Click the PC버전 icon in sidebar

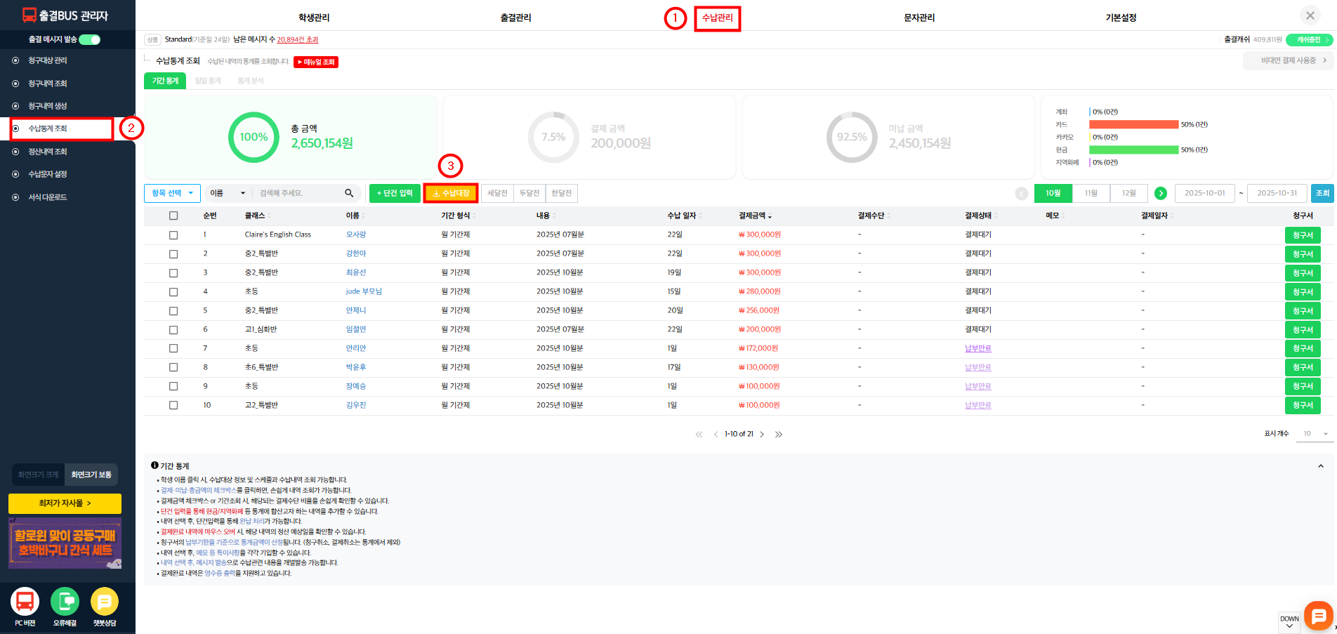[25, 602]
